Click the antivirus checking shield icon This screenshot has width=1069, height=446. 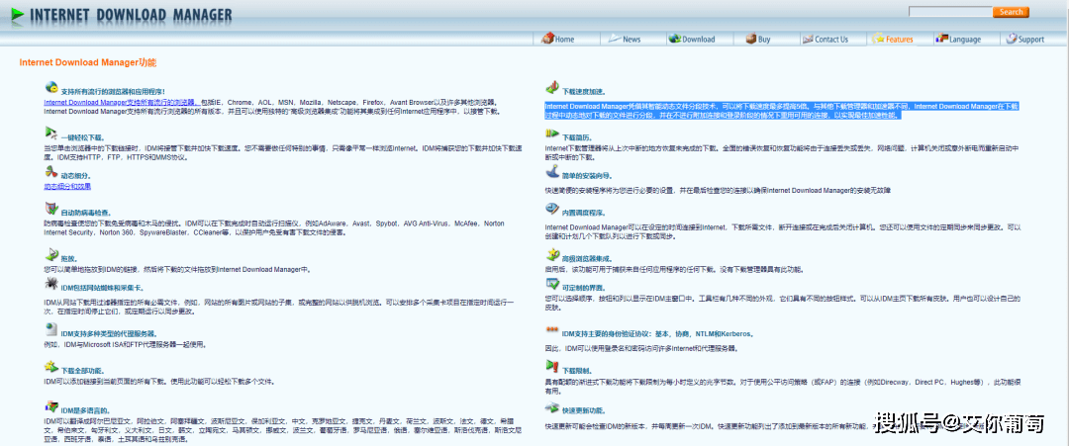point(50,209)
